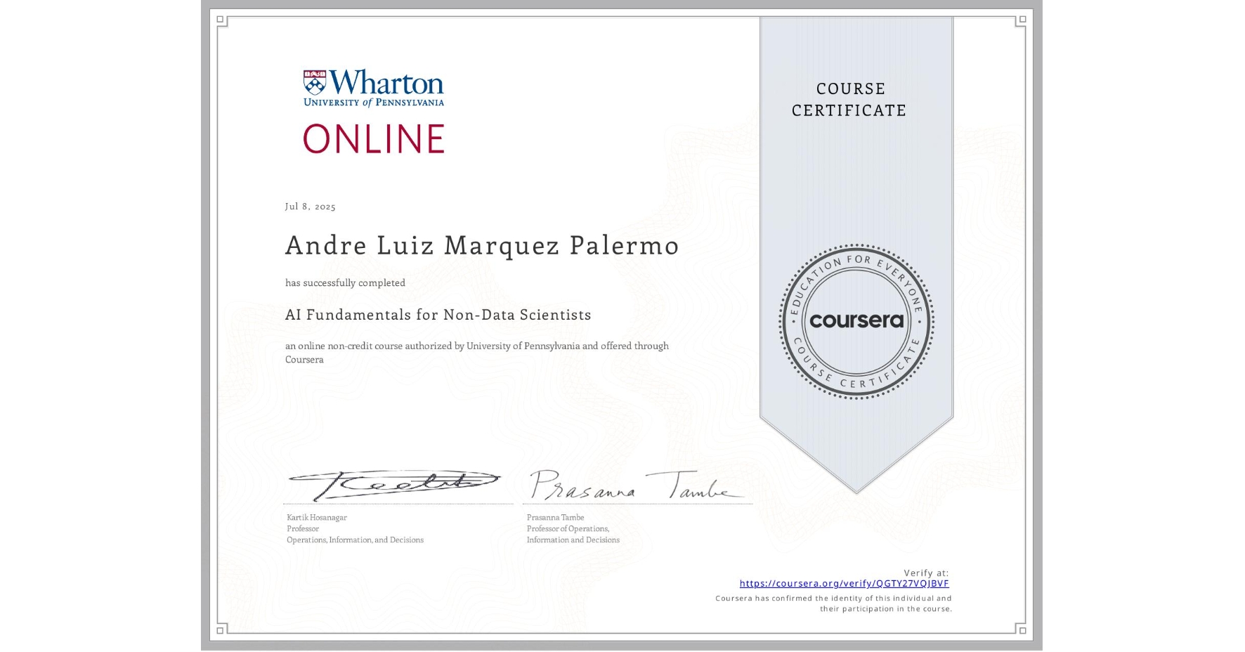Click the Penn shield crest icon
The width and height of the screenshot is (1245, 652).
(315, 81)
